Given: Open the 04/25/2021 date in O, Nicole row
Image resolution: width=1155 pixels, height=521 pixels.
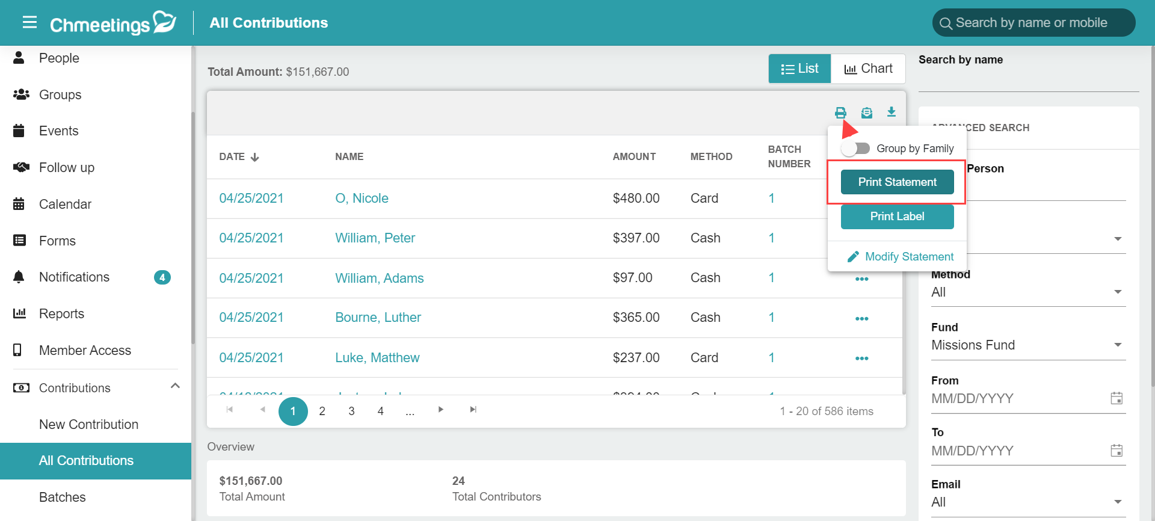Looking at the screenshot, I should 251,199.
